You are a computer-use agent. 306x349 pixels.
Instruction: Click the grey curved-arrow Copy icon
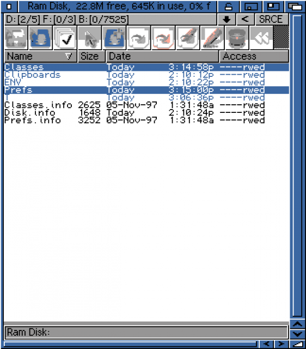[x=139, y=38]
